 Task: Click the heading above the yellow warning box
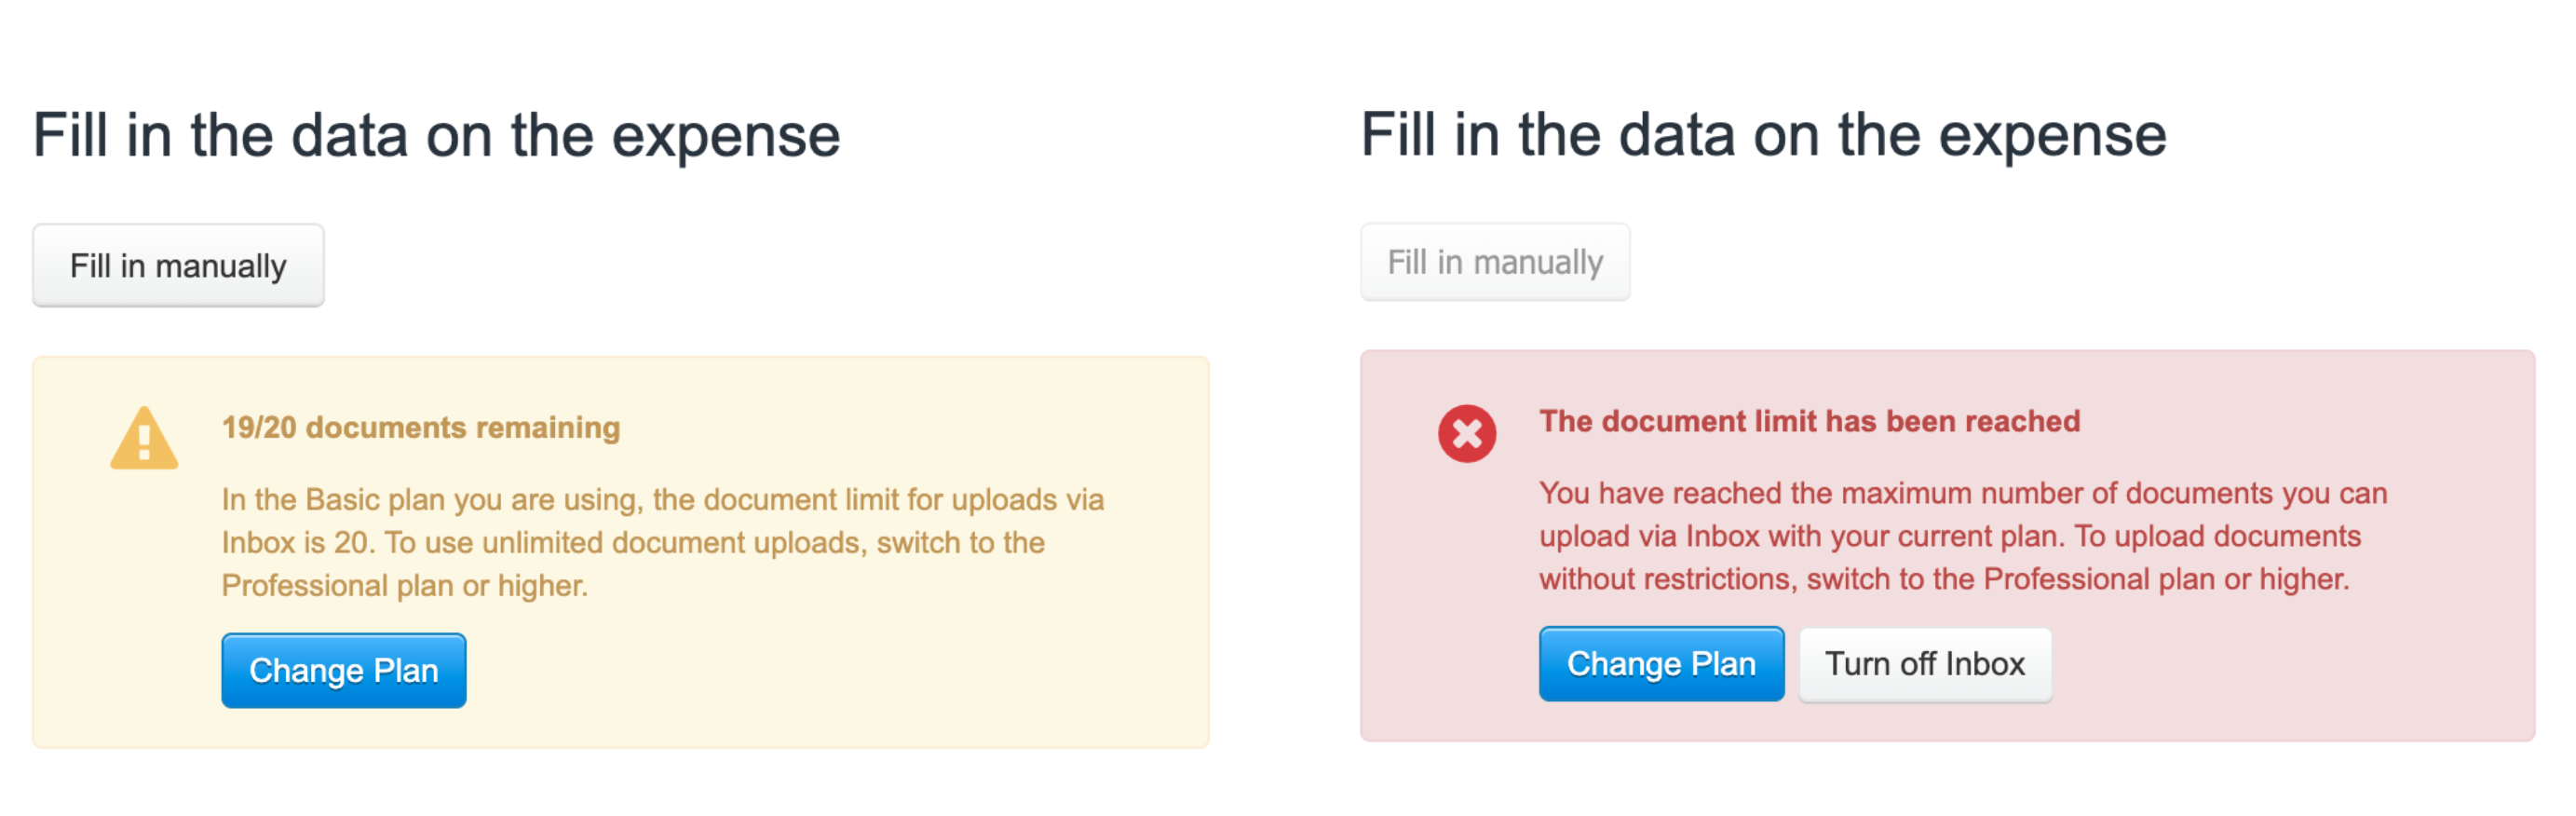point(436,136)
